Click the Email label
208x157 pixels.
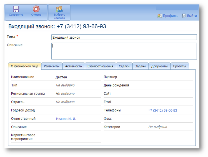(x=107, y=102)
